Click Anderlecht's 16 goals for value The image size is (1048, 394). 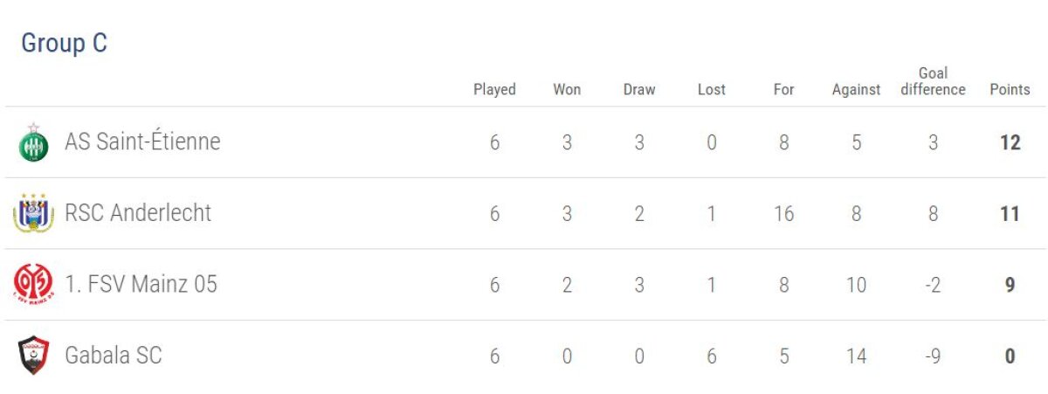(783, 213)
